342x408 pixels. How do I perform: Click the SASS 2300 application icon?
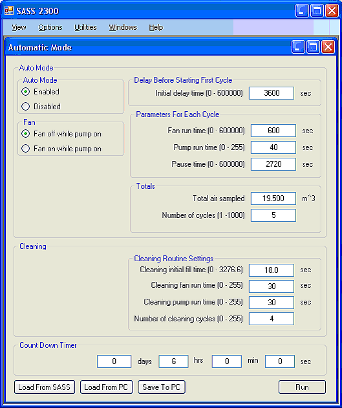click(9, 10)
